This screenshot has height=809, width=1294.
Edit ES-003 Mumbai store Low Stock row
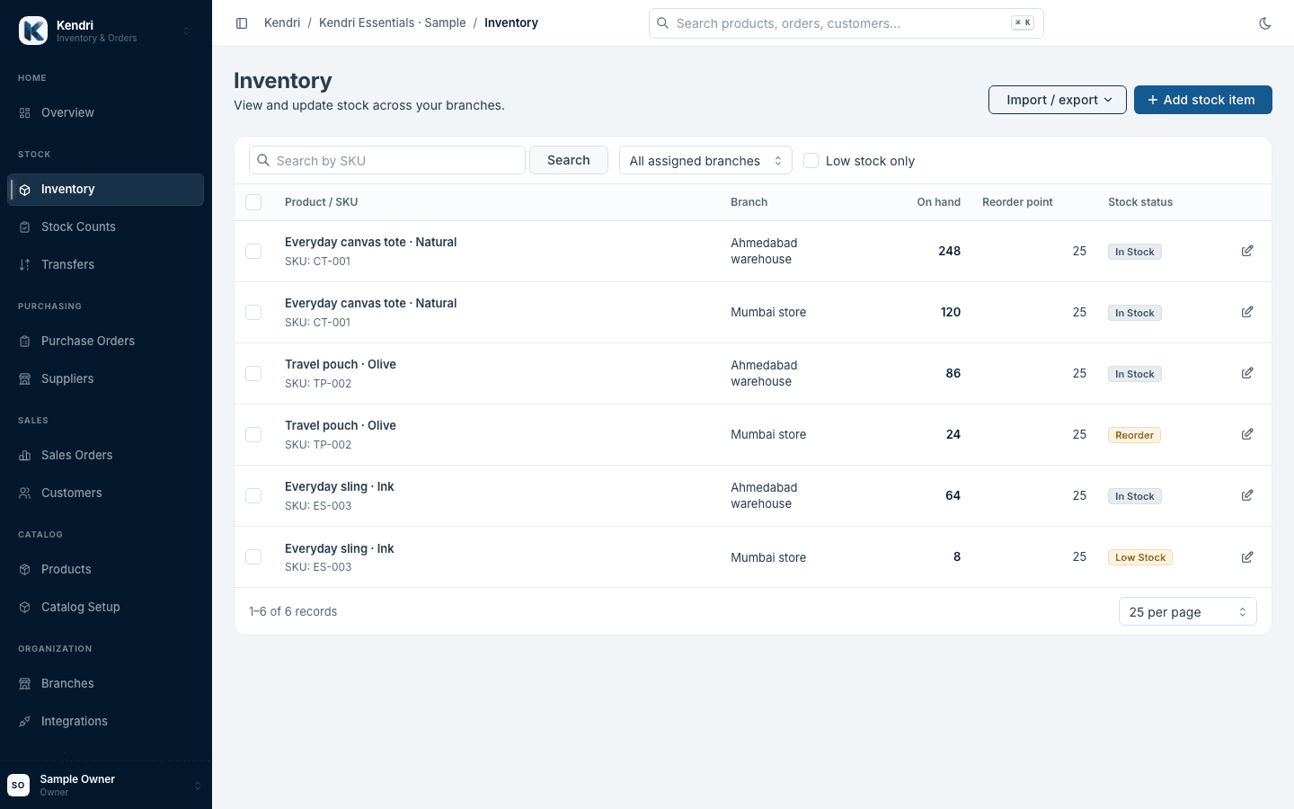[1247, 557]
